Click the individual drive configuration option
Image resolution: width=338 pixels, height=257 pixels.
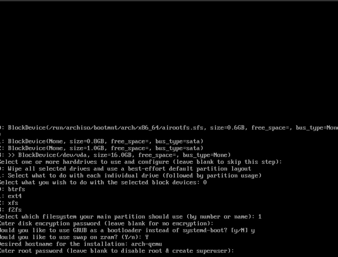pyautogui.click(x=131, y=176)
